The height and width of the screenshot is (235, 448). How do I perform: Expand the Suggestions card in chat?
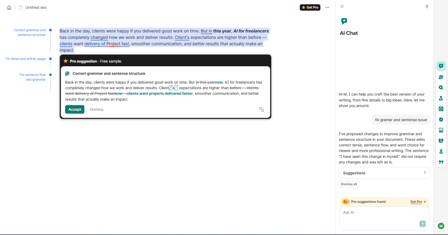coord(384,173)
